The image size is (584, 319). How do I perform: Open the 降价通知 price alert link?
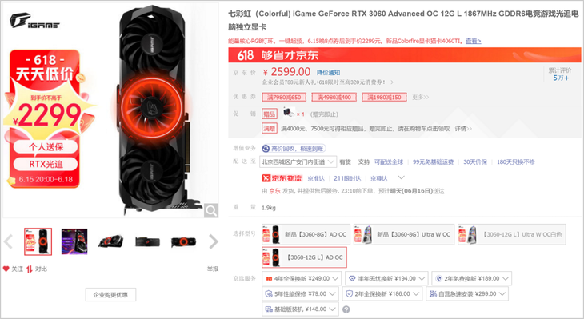tap(329, 73)
